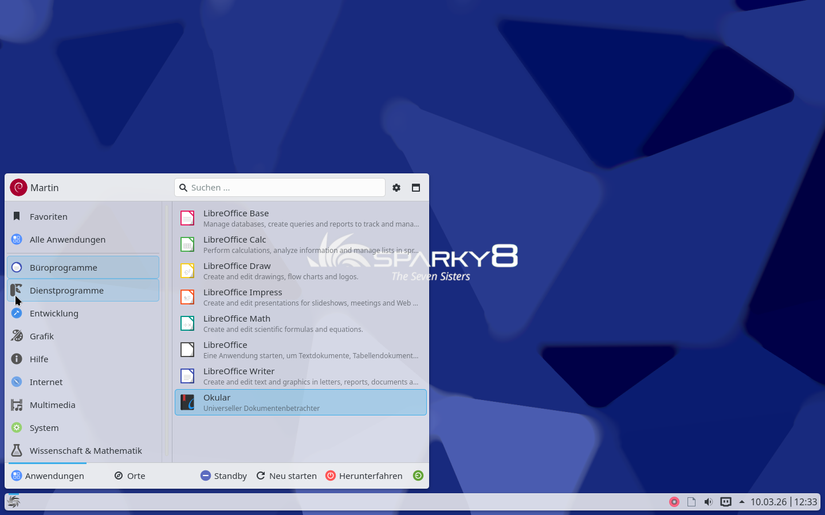
Task: Select Alle Anwendungen in sidebar
Action: coord(67,239)
